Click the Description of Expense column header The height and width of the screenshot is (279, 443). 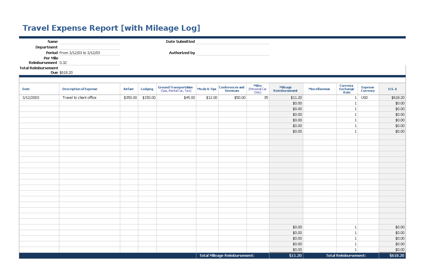[x=90, y=89]
